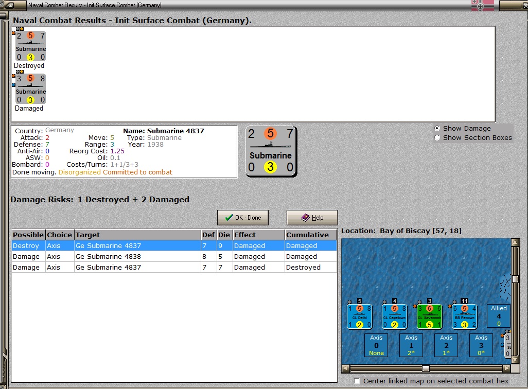Click the map horizontal scrollbar left arrow
The image size is (528, 389).
click(345, 368)
